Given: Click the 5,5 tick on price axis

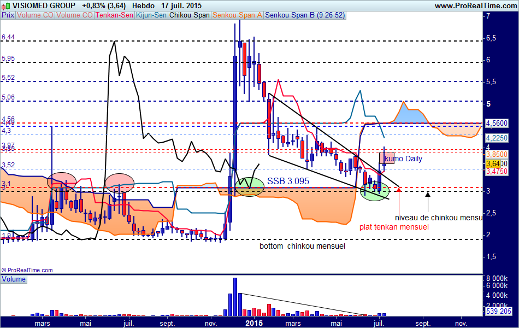Looking at the screenshot, I should (x=491, y=82).
